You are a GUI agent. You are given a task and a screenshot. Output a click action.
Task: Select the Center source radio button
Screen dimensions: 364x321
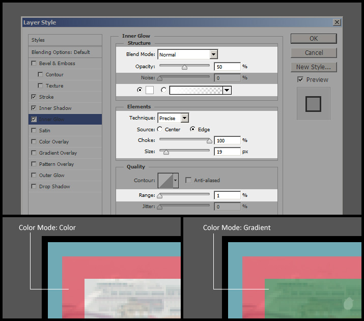(160, 130)
